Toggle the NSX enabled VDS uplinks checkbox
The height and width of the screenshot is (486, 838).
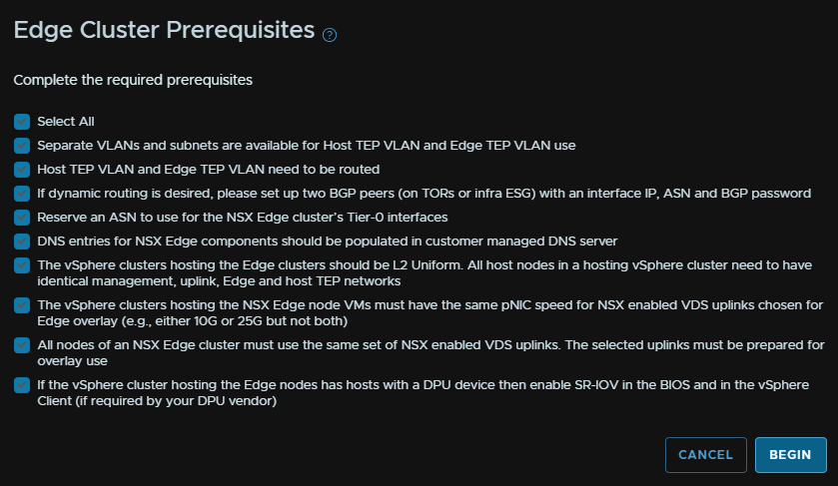pos(22,345)
